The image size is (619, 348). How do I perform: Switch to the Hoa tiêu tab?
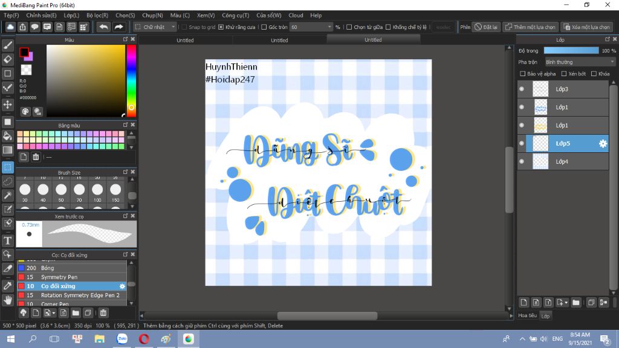(x=527, y=315)
